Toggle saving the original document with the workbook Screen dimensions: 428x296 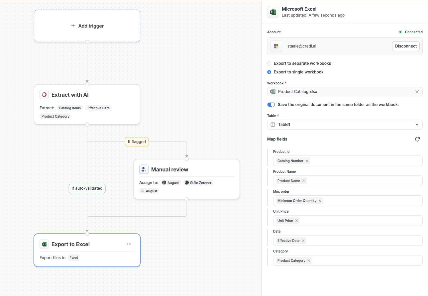(271, 105)
